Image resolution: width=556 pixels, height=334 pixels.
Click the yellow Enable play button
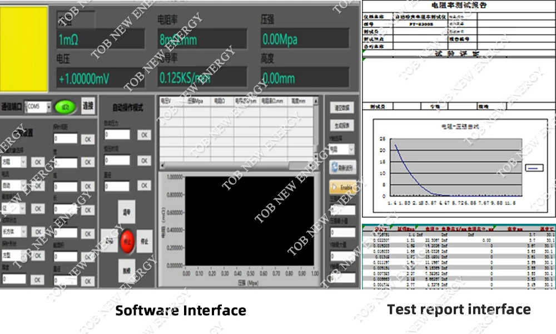[x=342, y=188]
